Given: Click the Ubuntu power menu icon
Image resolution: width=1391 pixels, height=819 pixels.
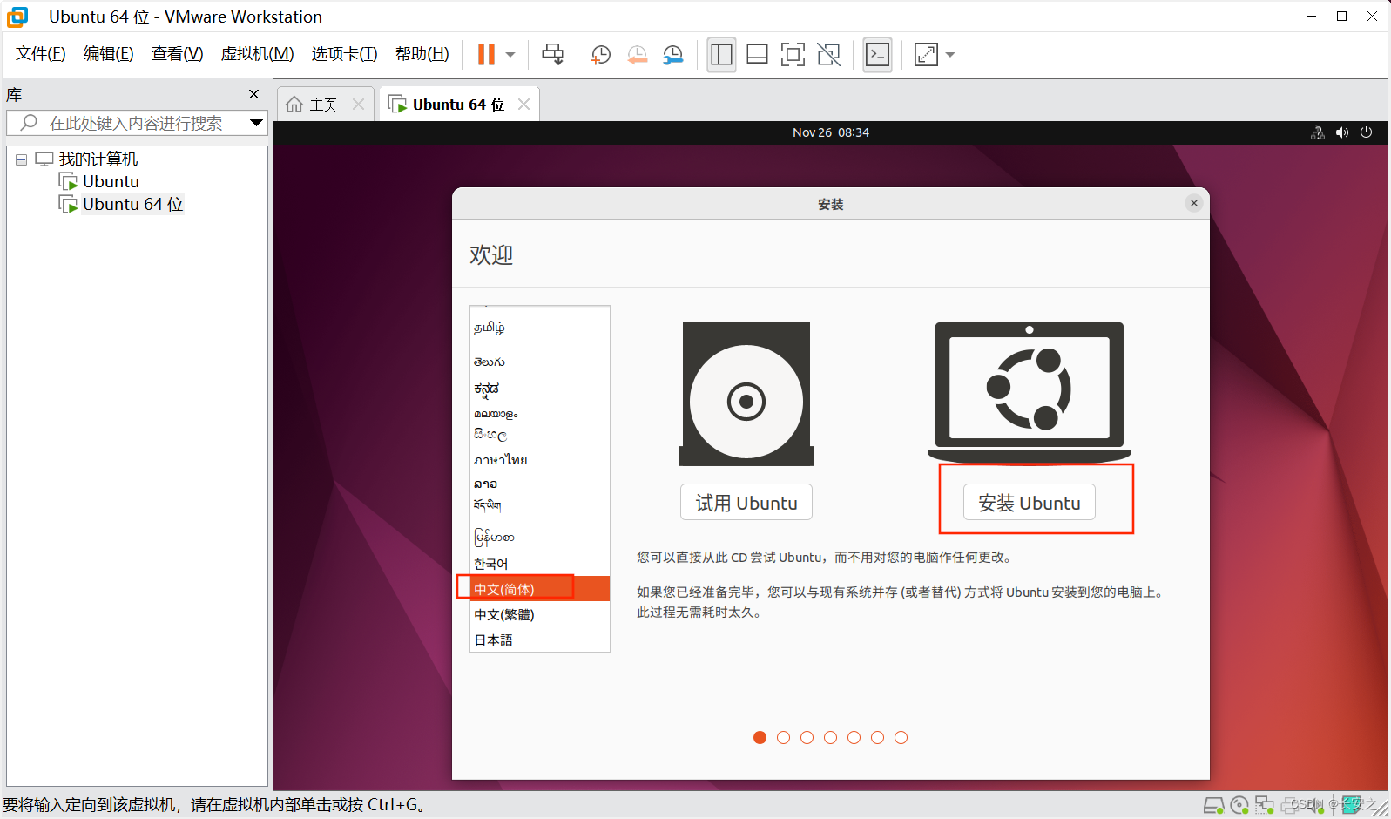Looking at the screenshot, I should click(x=1366, y=132).
